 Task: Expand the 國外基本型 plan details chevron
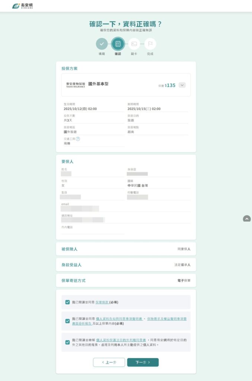(x=182, y=85)
